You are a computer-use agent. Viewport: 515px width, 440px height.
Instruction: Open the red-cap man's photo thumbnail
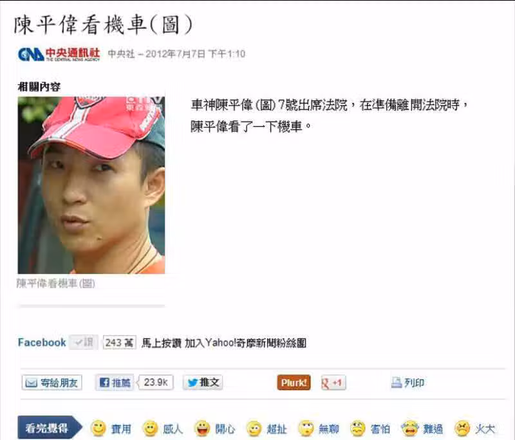point(91,185)
